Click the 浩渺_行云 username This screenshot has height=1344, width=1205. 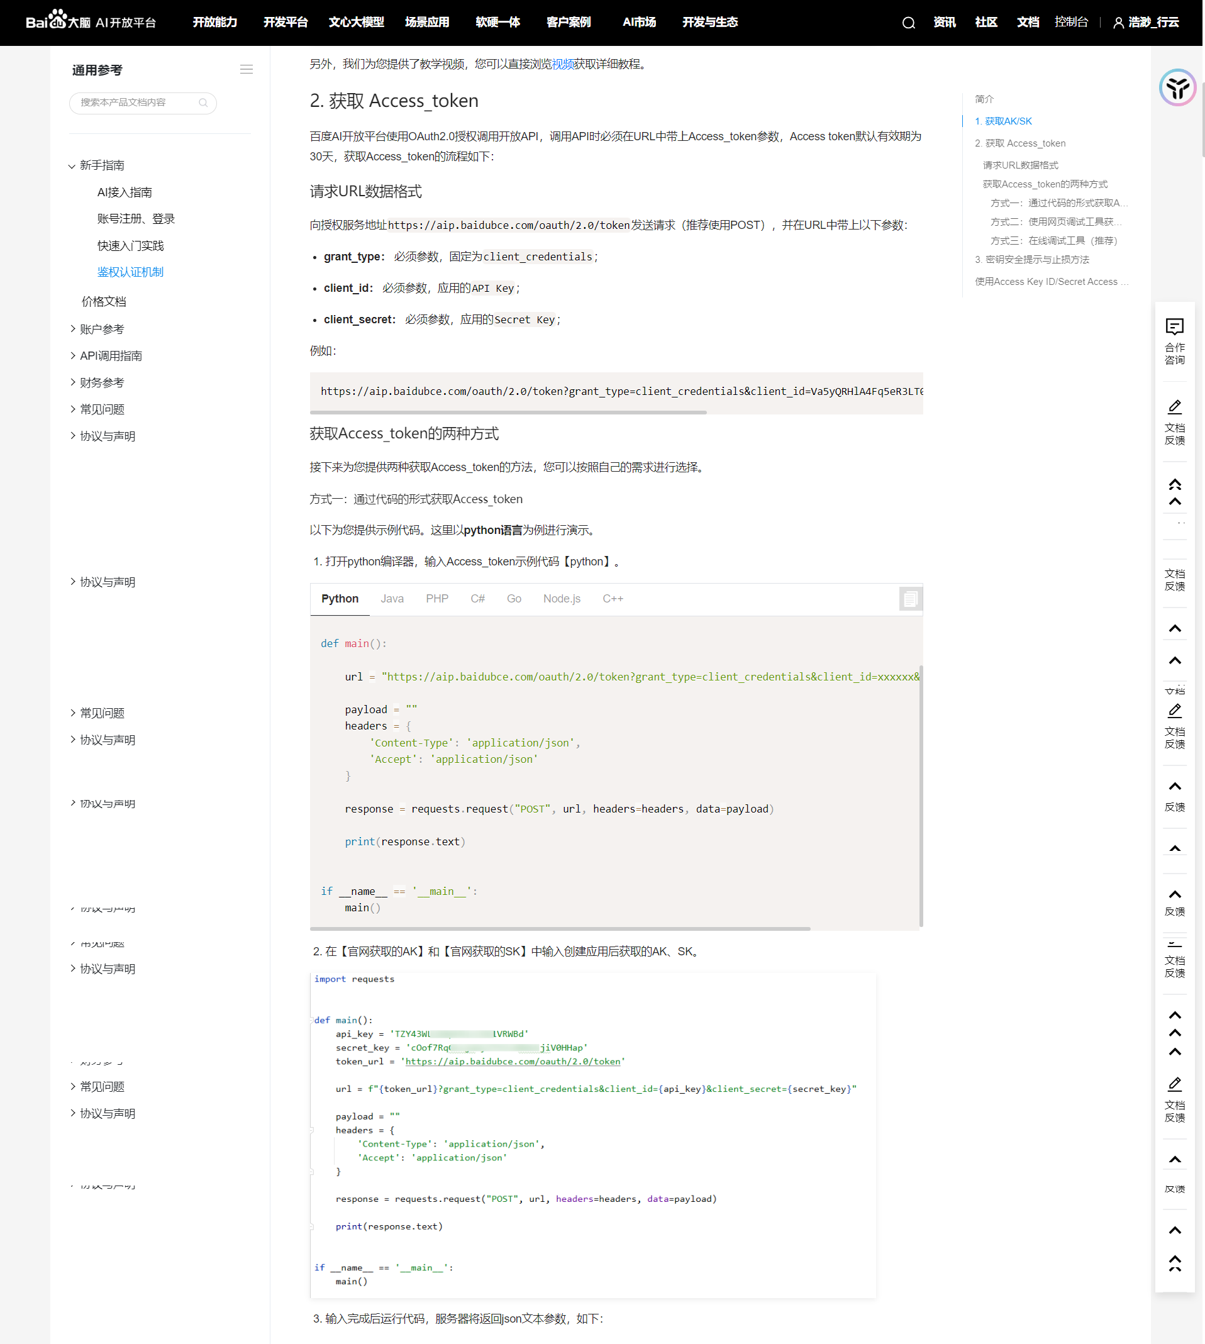coord(1153,23)
